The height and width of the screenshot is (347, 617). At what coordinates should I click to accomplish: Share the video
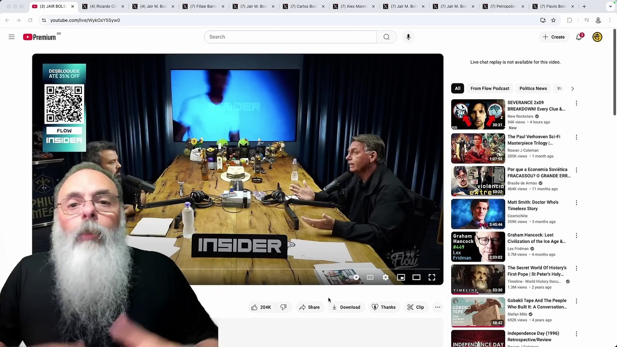(309, 307)
